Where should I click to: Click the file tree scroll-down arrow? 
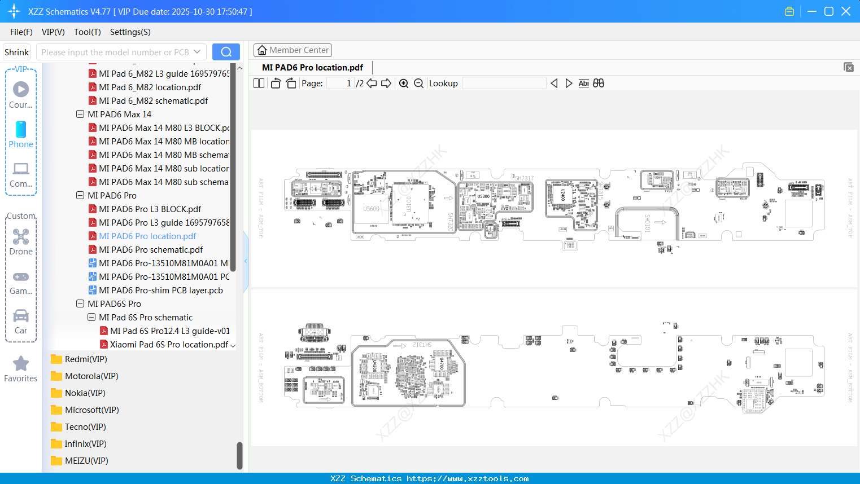[233, 345]
